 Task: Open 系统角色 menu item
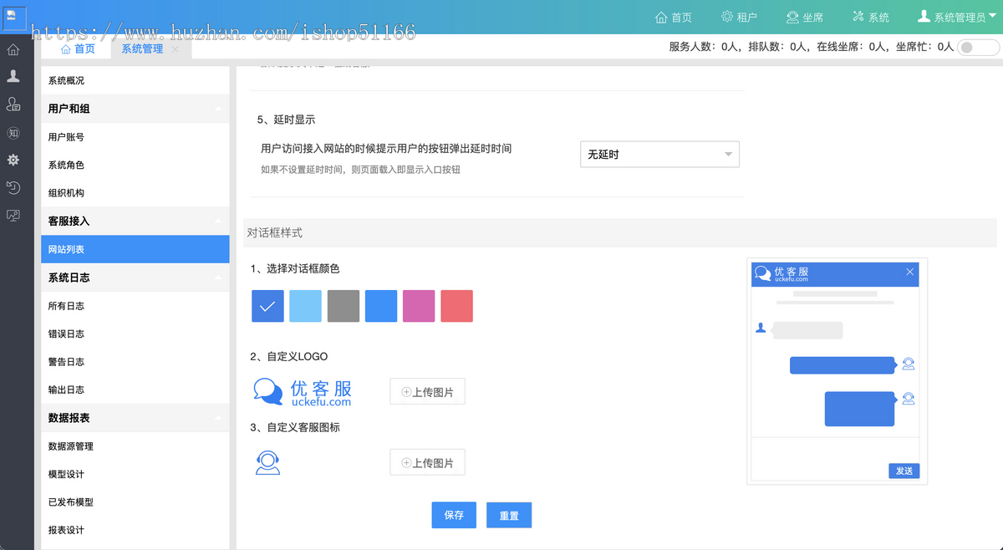click(x=135, y=165)
